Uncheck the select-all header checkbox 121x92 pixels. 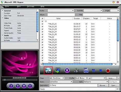pyautogui.click(x=42, y=19)
